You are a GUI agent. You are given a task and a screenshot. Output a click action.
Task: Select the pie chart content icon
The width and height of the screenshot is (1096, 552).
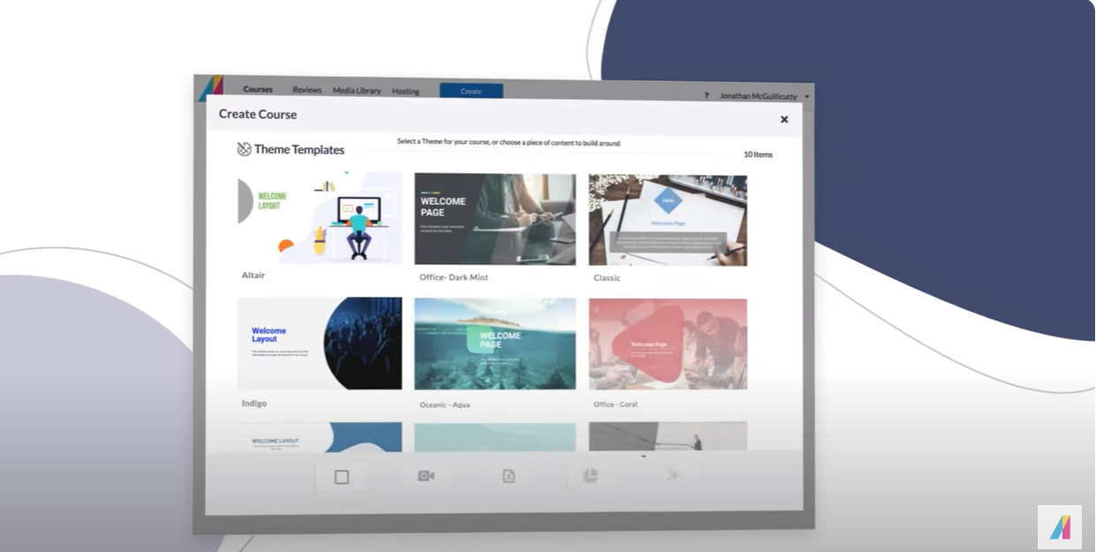(591, 476)
